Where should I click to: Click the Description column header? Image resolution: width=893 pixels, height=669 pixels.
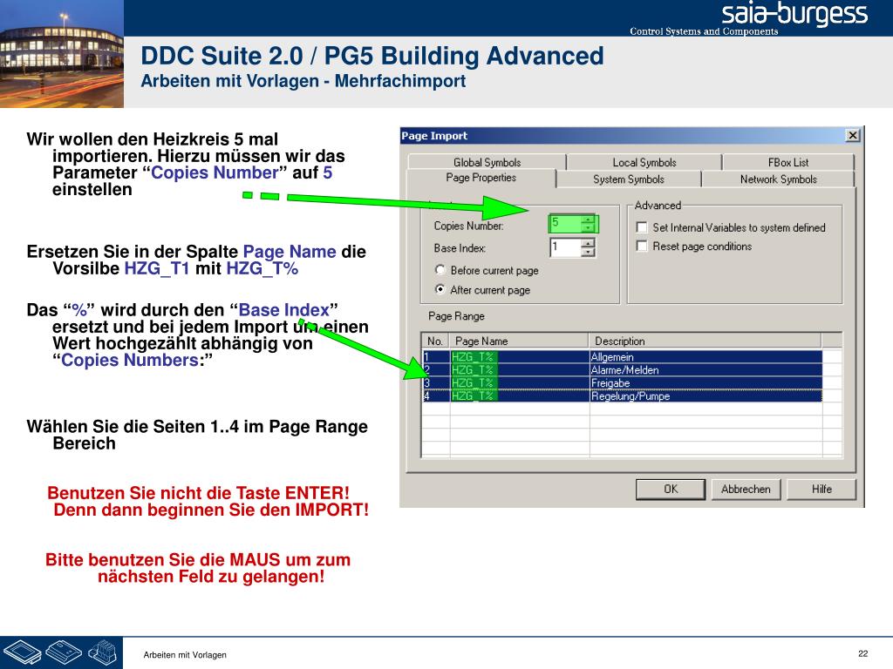[705, 341]
